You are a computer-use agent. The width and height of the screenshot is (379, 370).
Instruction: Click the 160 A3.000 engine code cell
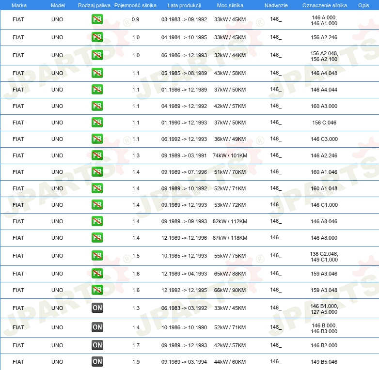tap(324, 106)
